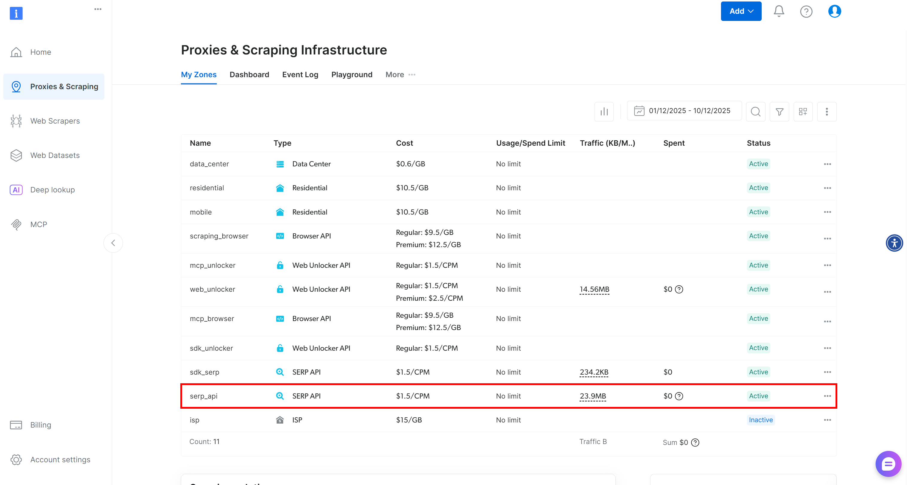Open the MCP section

39,224
